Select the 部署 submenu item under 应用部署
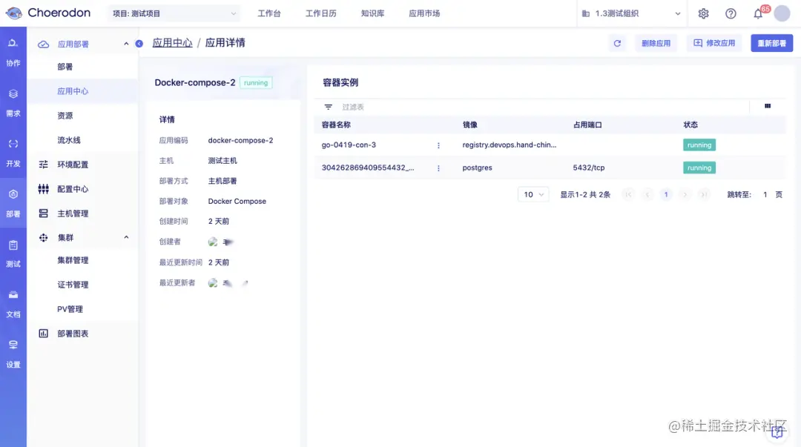The height and width of the screenshot is (447, 801). 65,67
